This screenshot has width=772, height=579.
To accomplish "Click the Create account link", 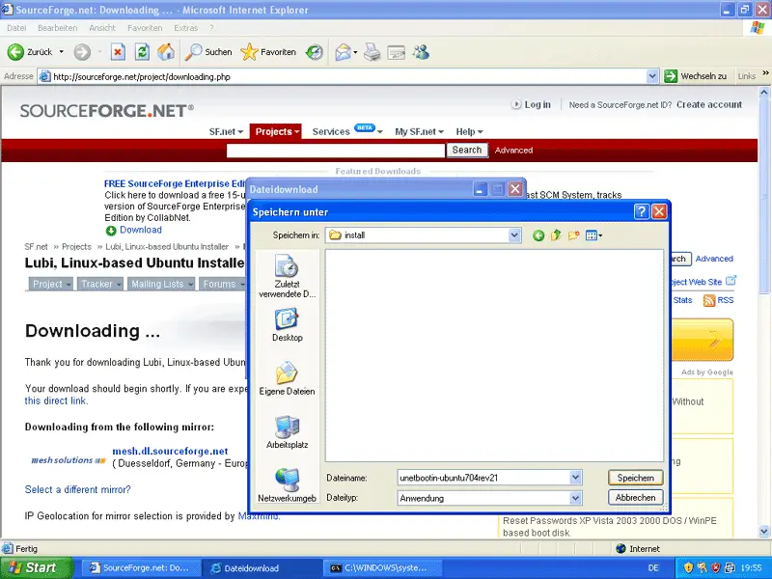I will point(709,104).
